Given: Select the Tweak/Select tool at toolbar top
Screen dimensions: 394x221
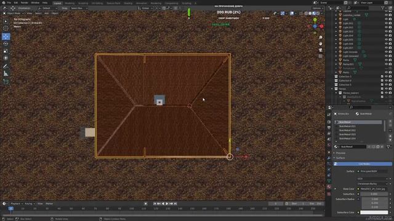Looking at the screenshot, I should (6, 21).
